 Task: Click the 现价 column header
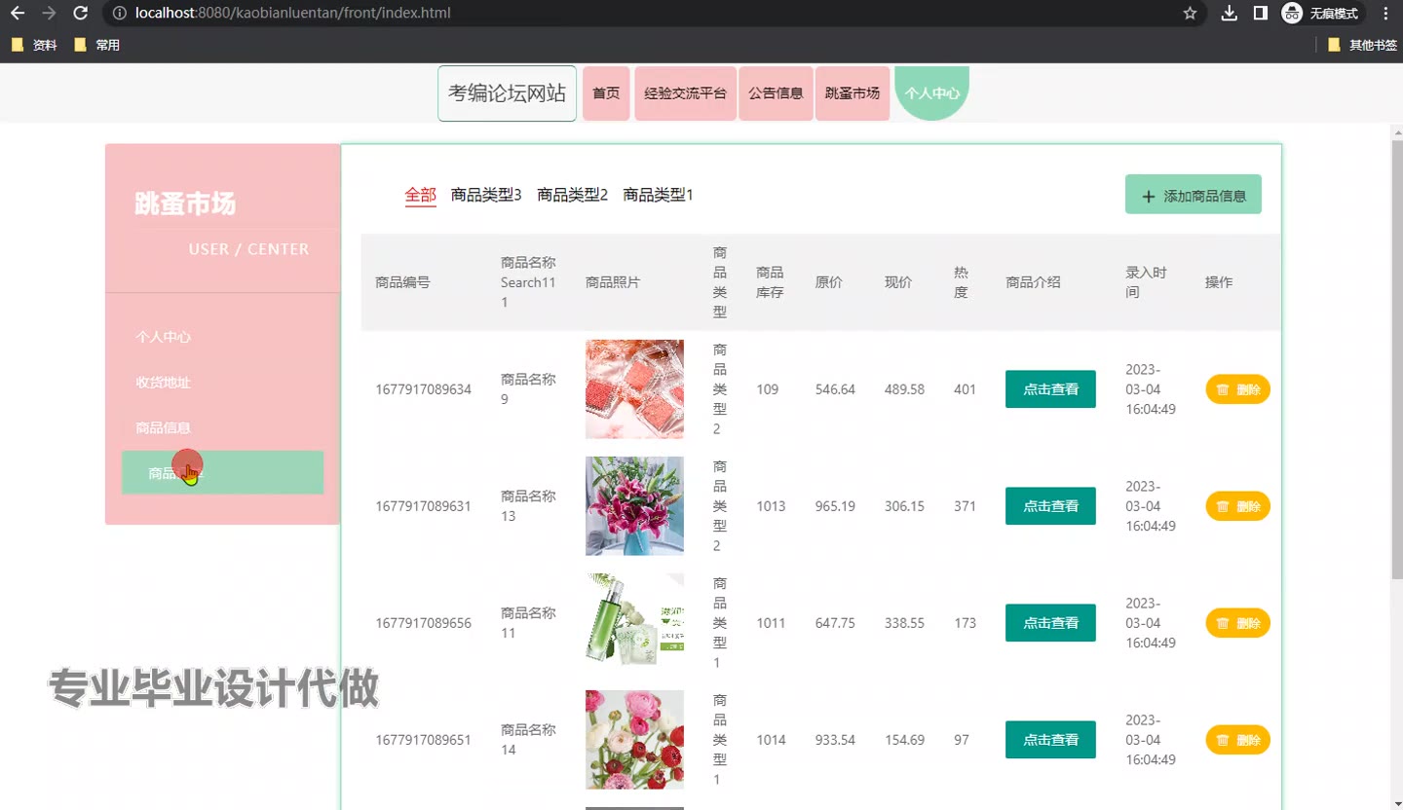898,282
